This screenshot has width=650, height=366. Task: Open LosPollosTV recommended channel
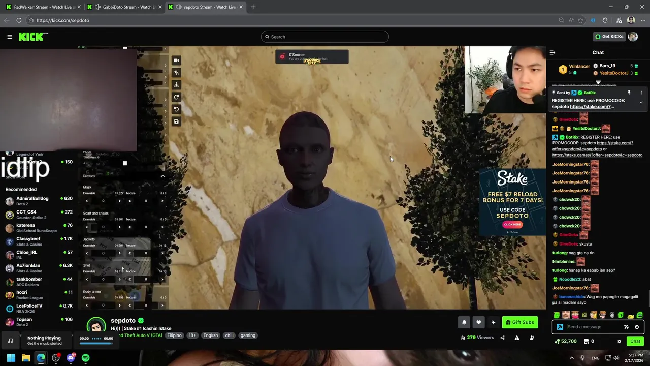pos(39,308)
